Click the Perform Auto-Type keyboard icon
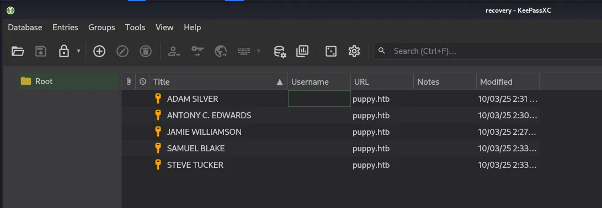This screenshot has width=602, height=208. [x=244, y=51]
